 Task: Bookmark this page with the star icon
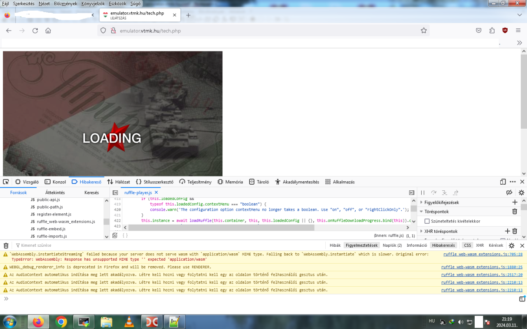pyautogui.click(x=424, y=30)
